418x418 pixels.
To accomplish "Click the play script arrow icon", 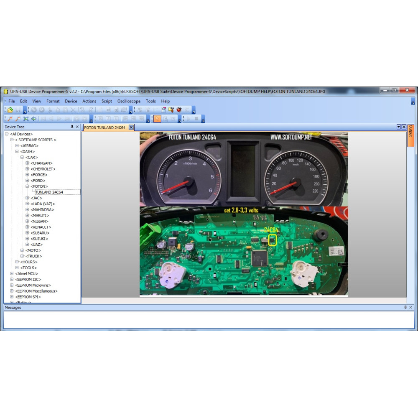I will [189, 119].
